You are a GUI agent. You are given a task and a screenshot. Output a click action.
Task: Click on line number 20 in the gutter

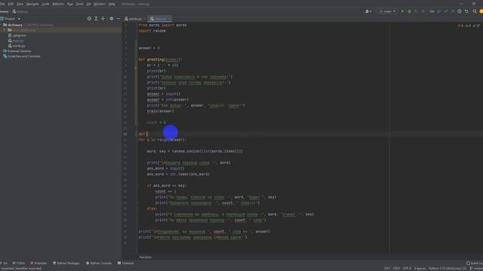pyautogui.click(x=125, y=134)
